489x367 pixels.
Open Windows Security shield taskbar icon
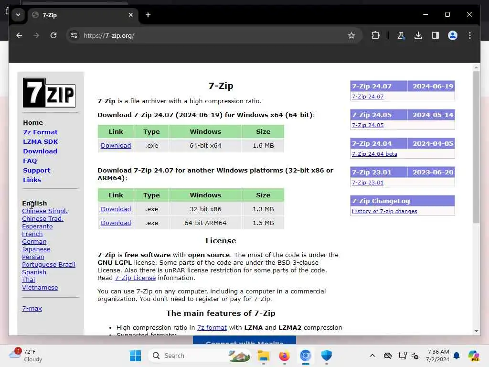326,356
